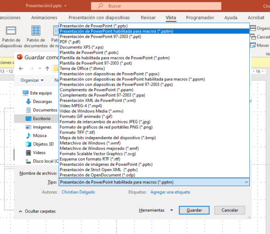Screen dimensions: 270x234
Task: Switch to the Revisar tab
Action: [x=148, y=18]
